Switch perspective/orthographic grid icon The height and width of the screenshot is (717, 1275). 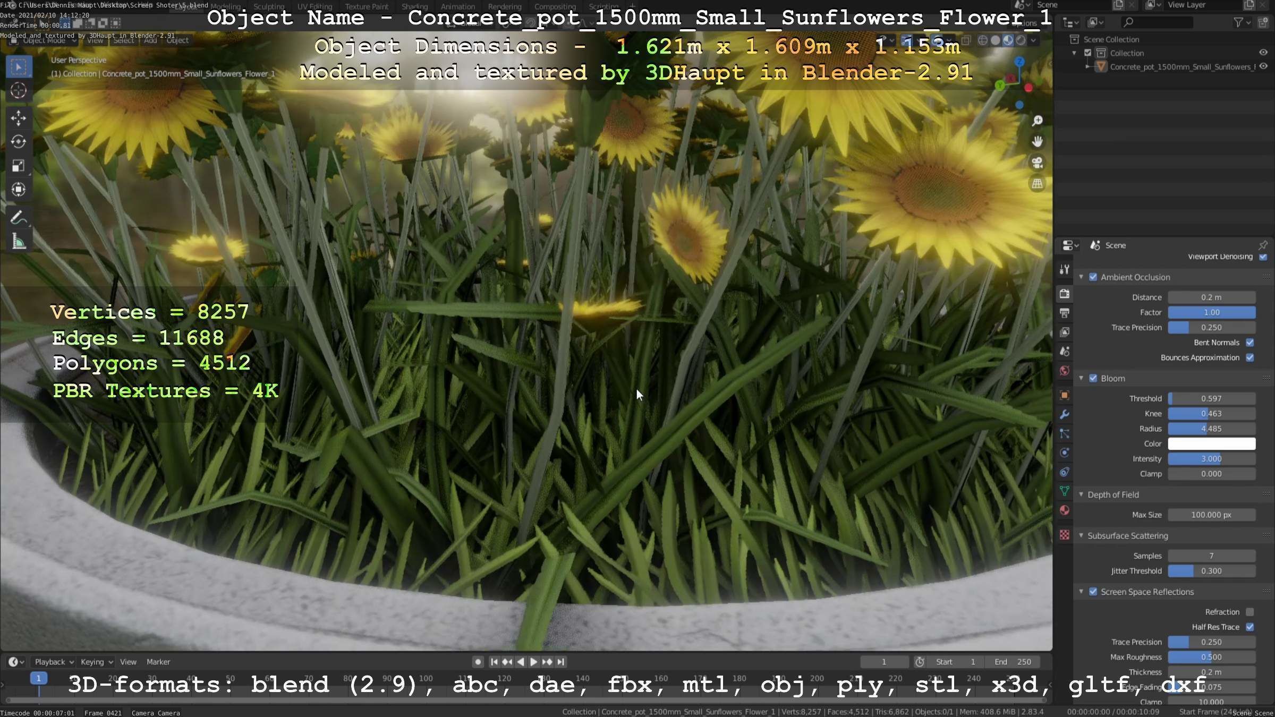(1037, 184)
